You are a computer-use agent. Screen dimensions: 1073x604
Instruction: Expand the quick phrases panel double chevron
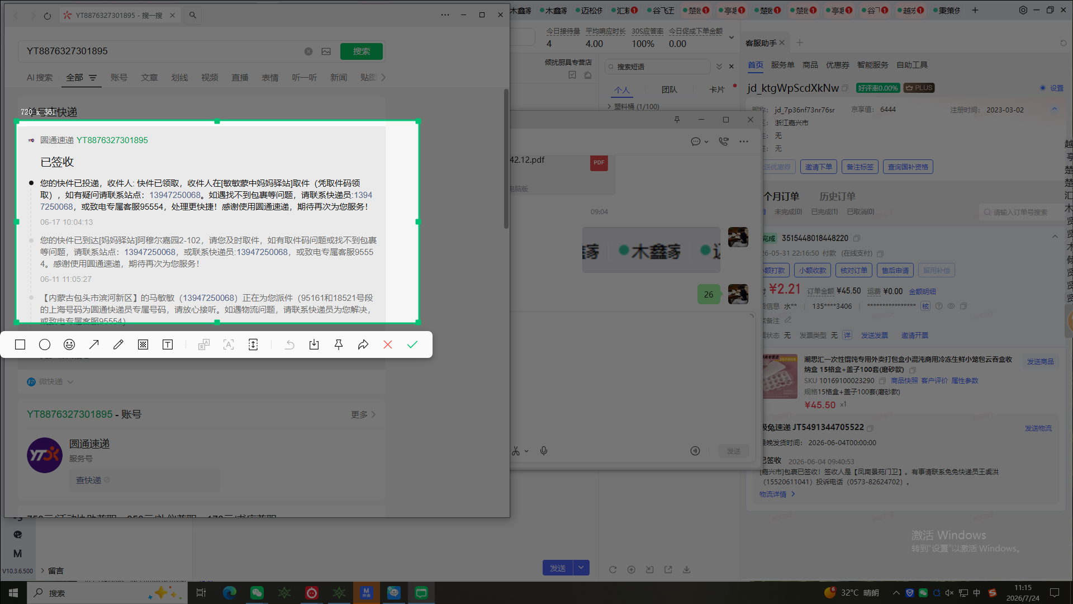coord(719,67)
